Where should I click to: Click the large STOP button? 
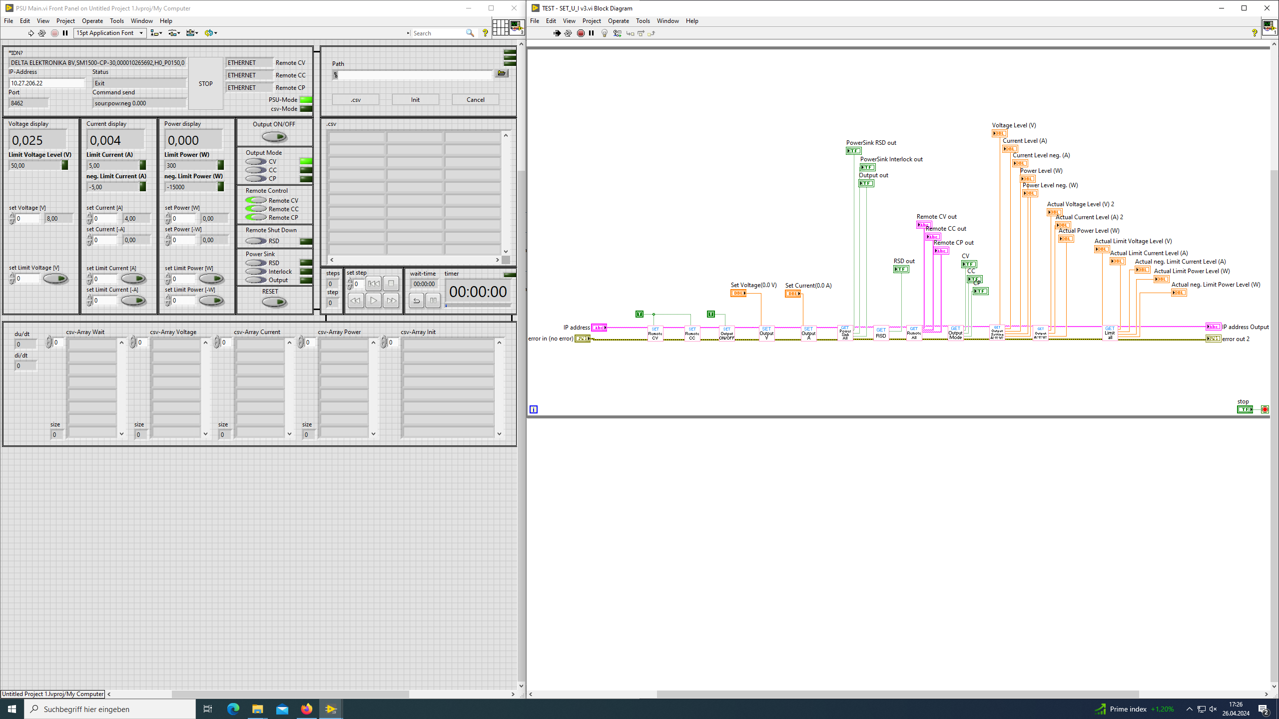(205, 83)
